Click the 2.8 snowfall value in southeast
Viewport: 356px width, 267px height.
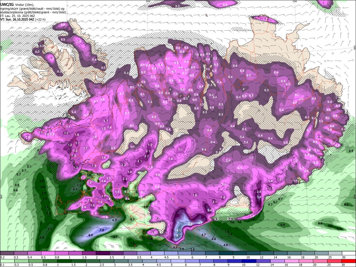click(259, 192)
